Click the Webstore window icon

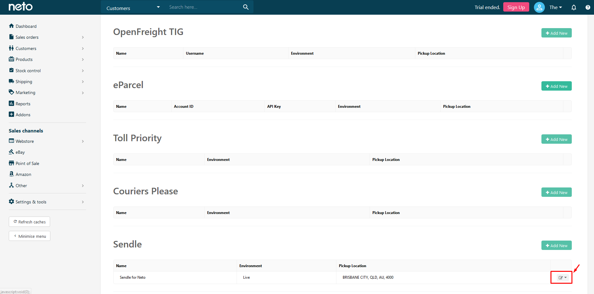(x=11, y=141)
